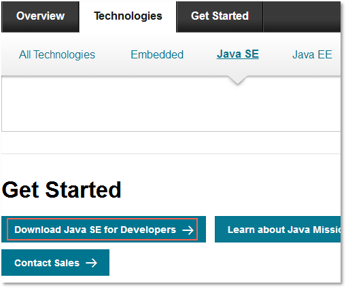The height and width of the screenshot is (288, 346).
Task: Click Download Java SE for Developers button
Action: coord(103,230)
